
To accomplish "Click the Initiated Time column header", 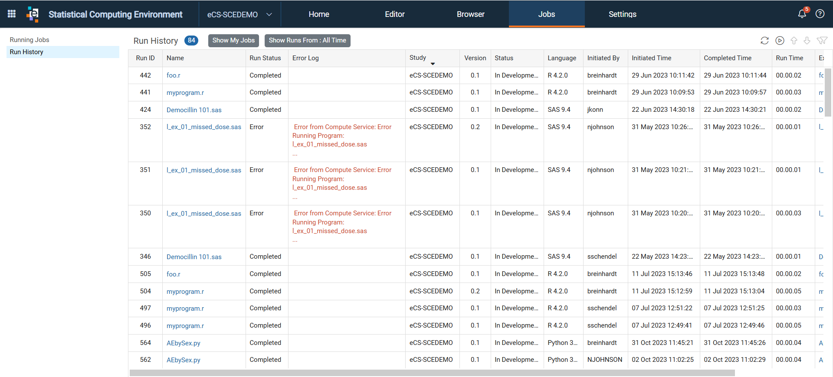I will coord(651,58).
